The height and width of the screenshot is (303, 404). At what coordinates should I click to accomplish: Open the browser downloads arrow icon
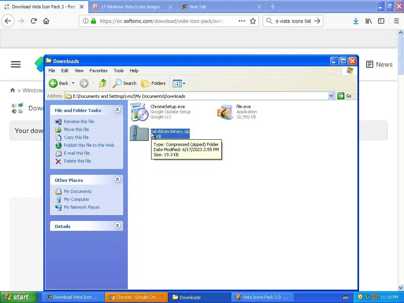coord(356,21)
